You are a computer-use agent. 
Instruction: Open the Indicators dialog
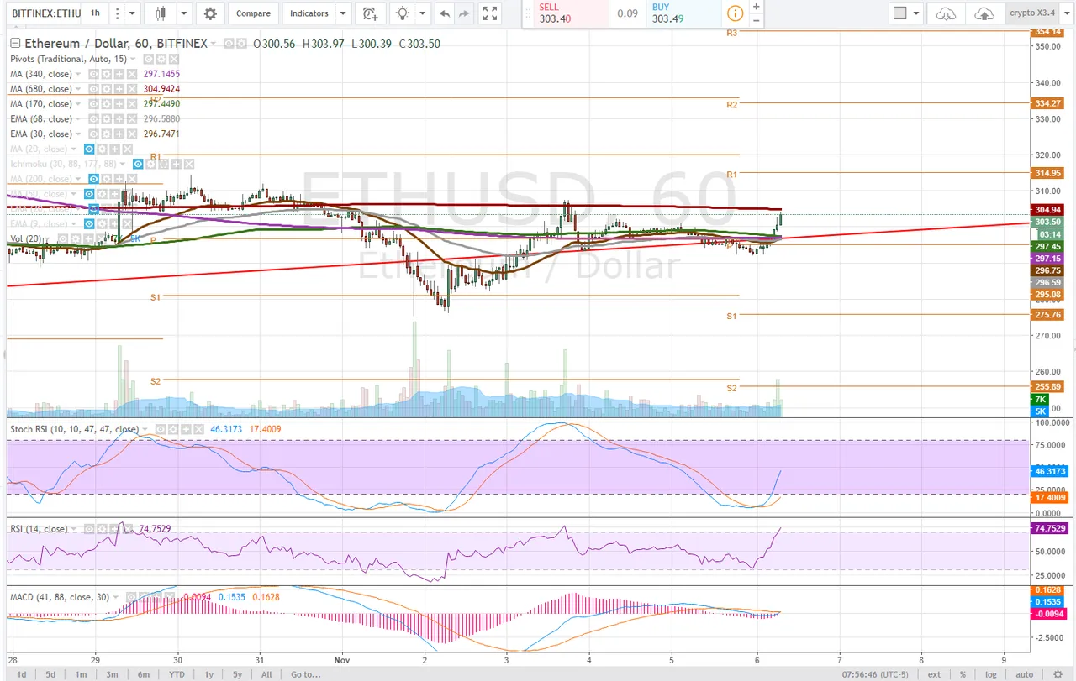pos(309,13)
